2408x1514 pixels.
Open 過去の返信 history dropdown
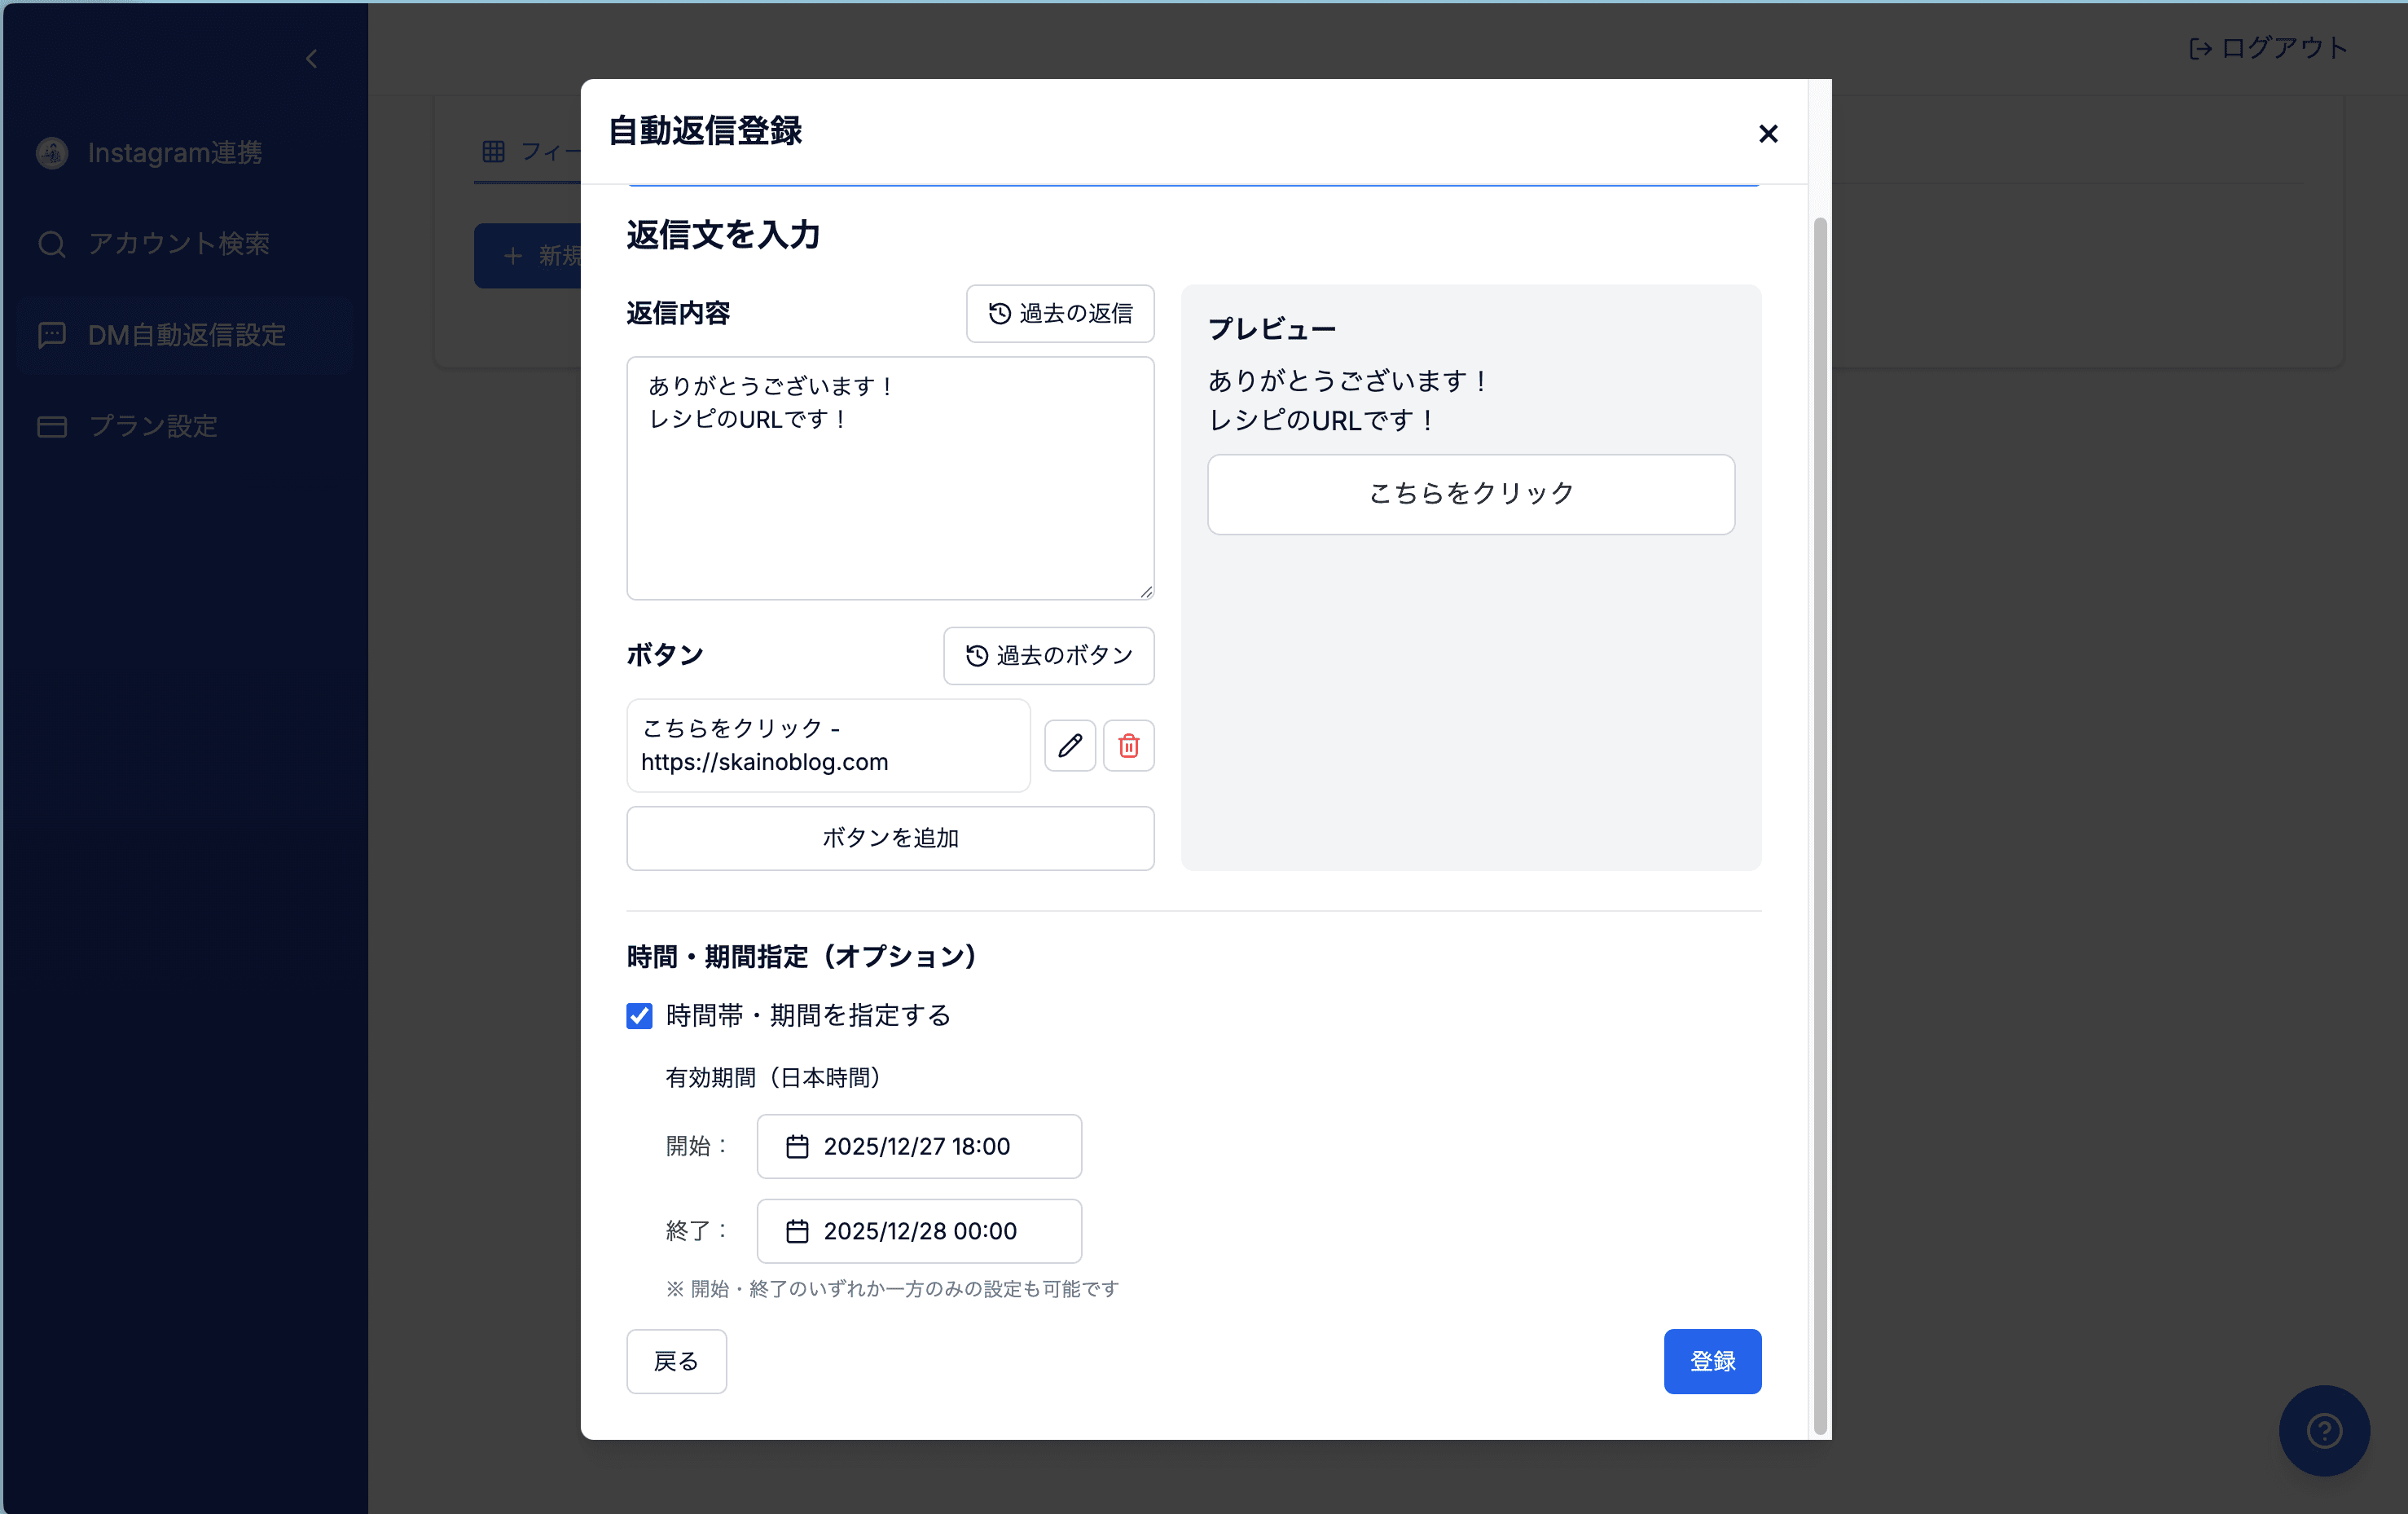1059,313
